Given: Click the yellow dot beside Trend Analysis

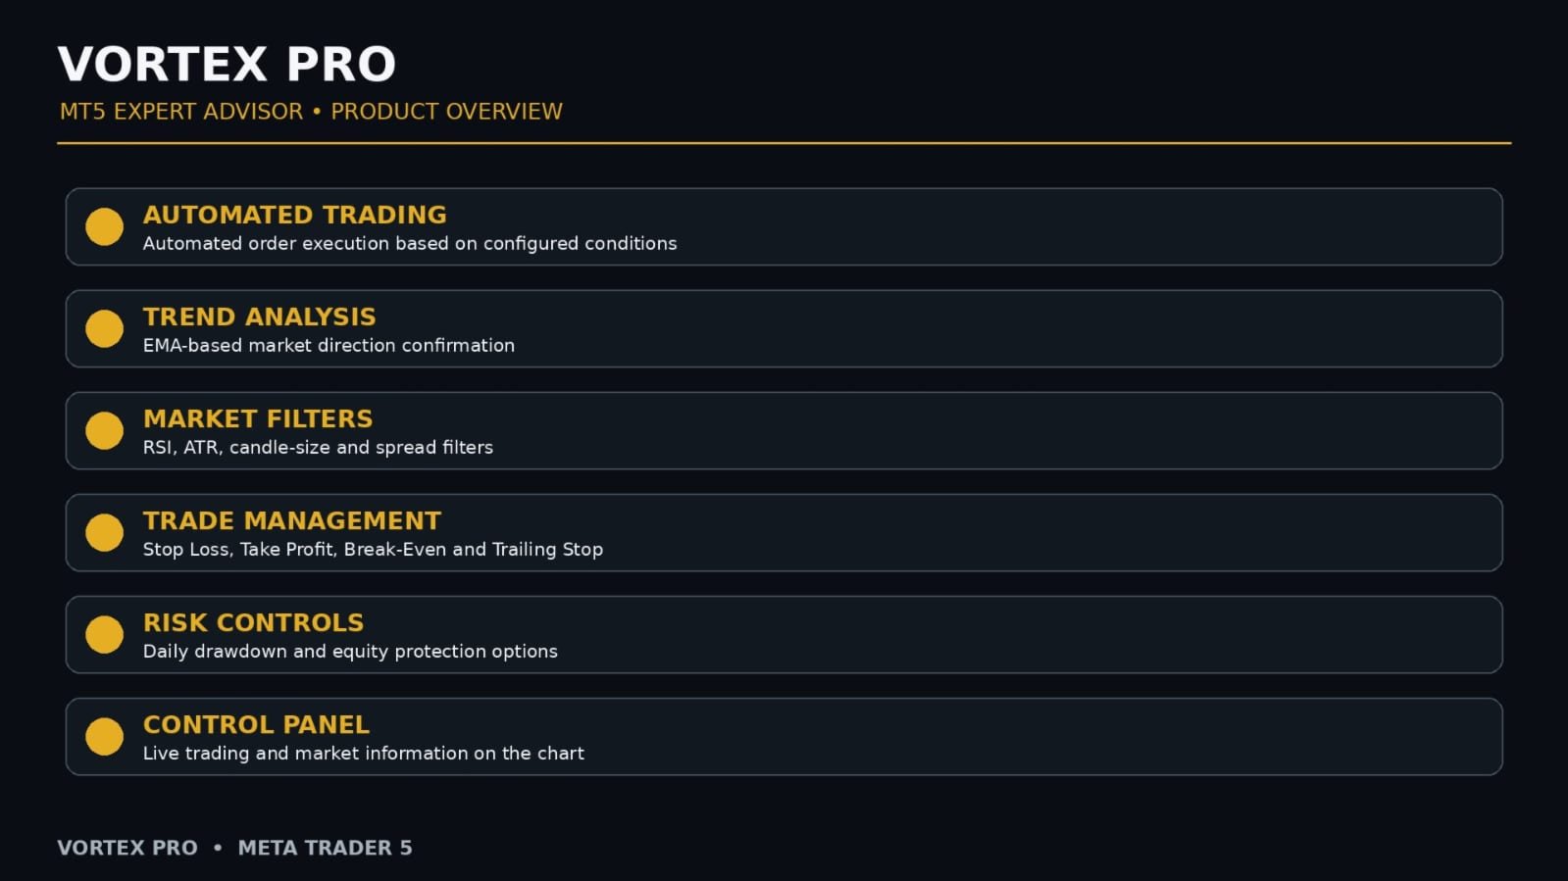Looking at the screenshot, I should click(x=104, y=328).
